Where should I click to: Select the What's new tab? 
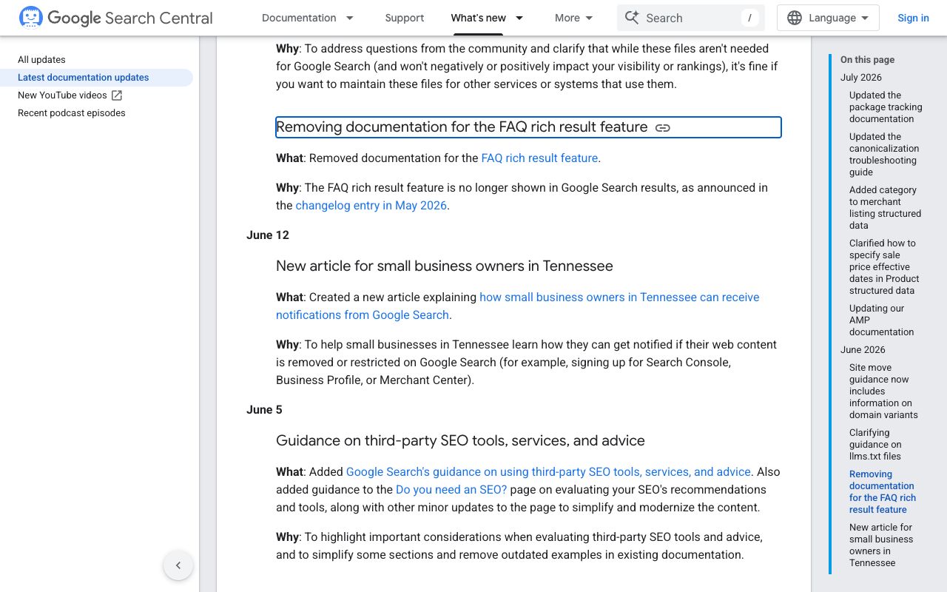[479, 18]
